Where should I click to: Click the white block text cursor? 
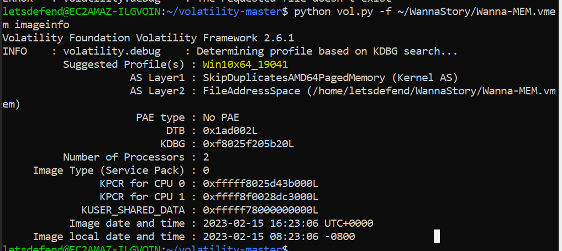tap(437, 237)
